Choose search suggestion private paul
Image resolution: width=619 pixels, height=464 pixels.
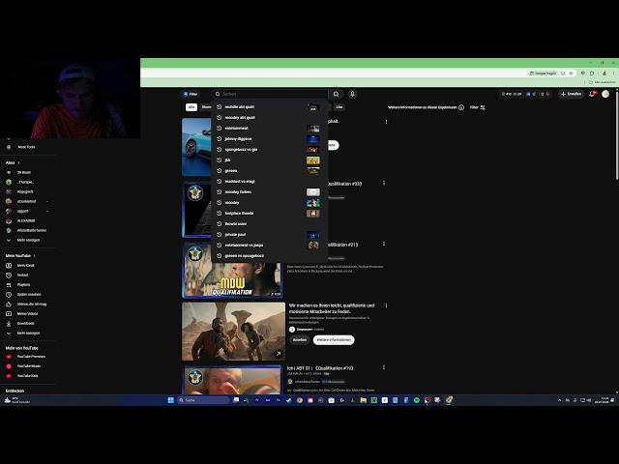tap(270, 234)
